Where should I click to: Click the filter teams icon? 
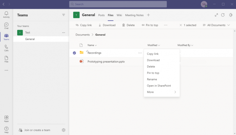pyautogui.click(x=64, y=15)
